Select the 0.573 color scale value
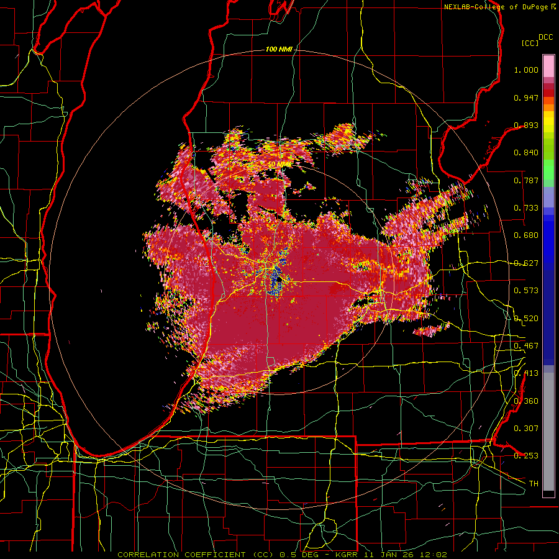Image resolution: width=559 pixels, height=559 pixels. (x=526, y=291)
